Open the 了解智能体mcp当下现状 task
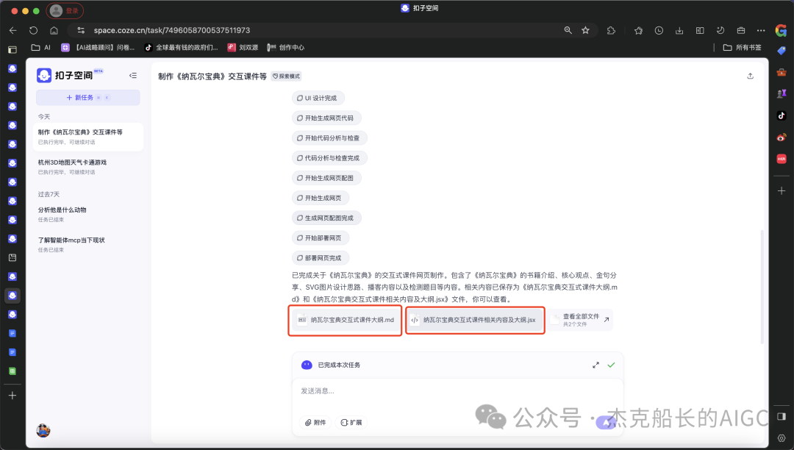 point(88,245)
